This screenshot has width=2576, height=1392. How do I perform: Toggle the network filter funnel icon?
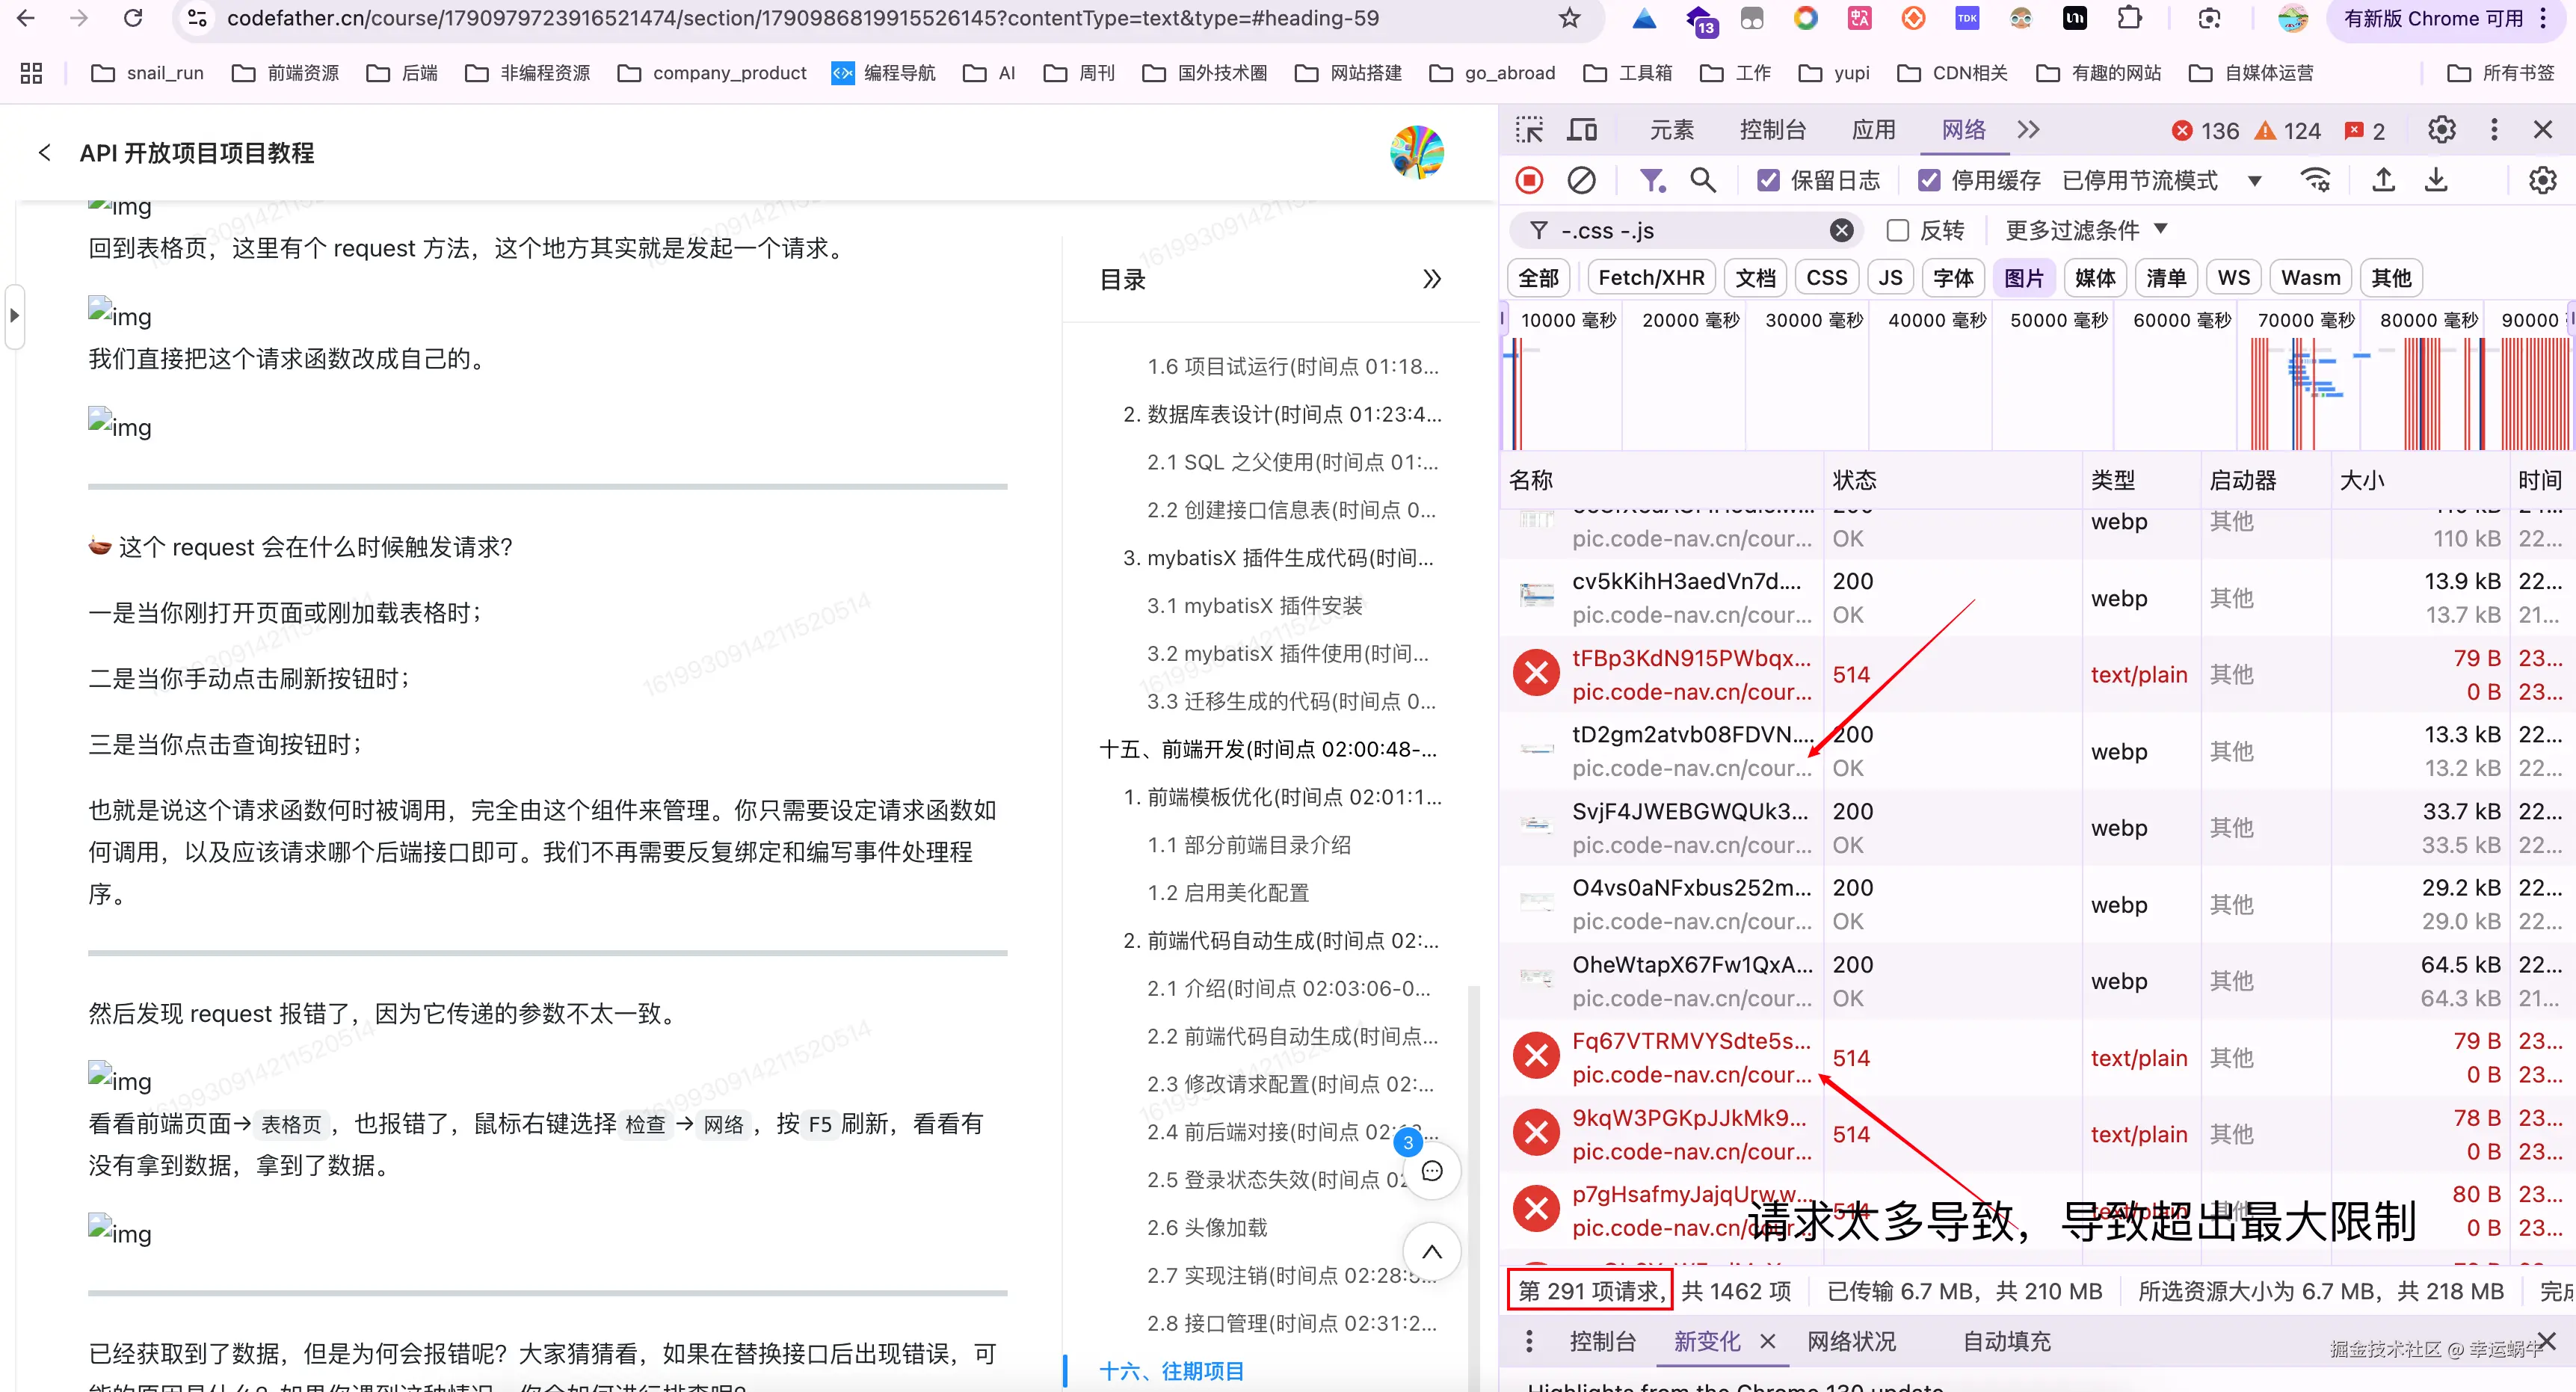(x=1651, y=180)
